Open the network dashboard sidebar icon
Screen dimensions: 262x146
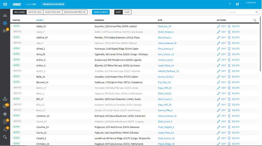[5, 16]
